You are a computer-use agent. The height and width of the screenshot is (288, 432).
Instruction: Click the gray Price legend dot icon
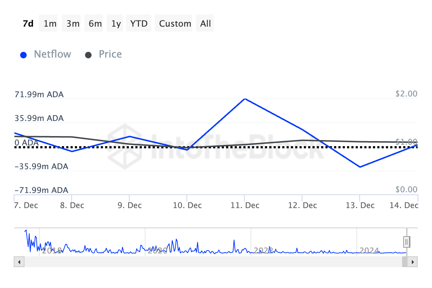[88, 54]
